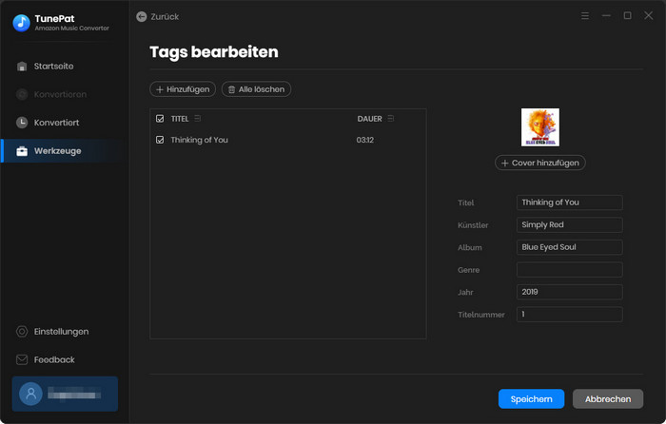This screenshot has height=424, width=666.
Task: Focus the Künstler input field
Action: pos(570,225)
